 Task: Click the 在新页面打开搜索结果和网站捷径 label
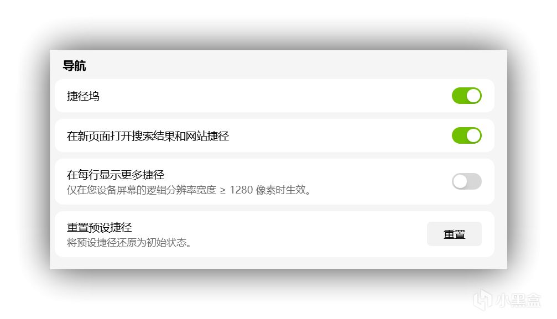pyautogui.click(x=148, y=136)
